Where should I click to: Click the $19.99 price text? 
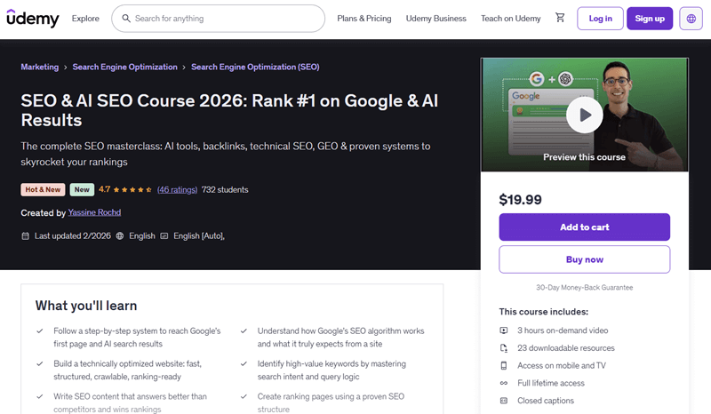point(520,200)
